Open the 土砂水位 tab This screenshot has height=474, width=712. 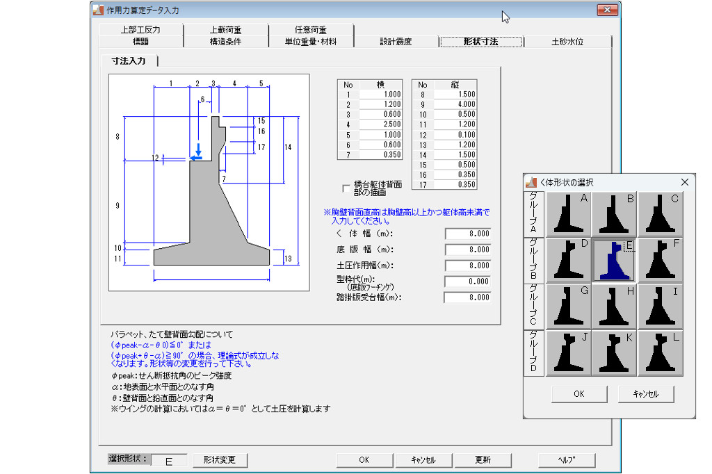coord(567,42)
